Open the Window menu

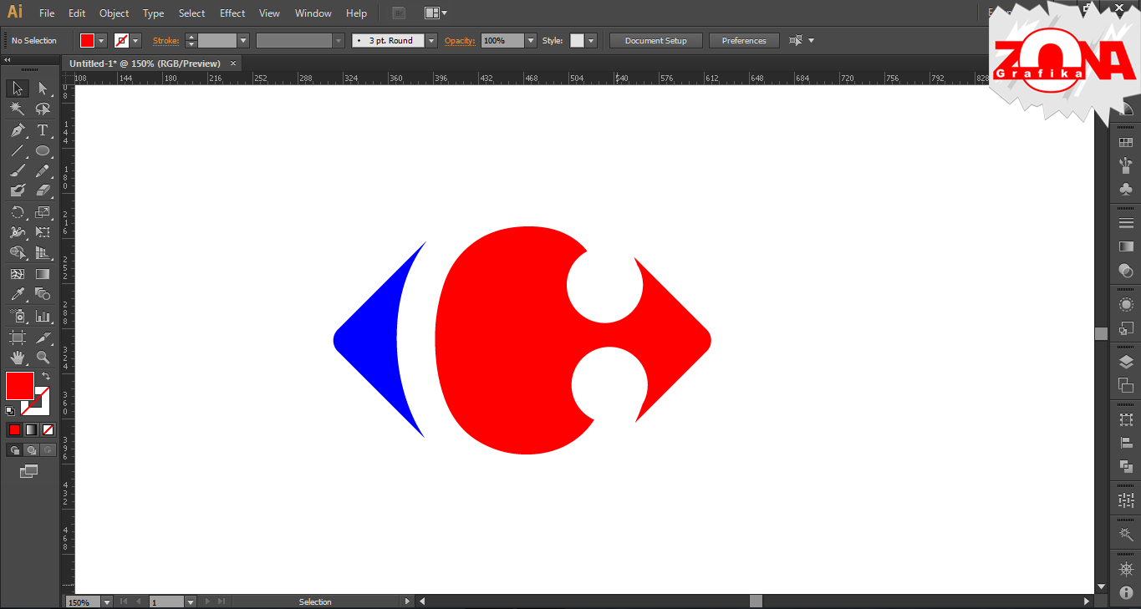click(313, 13)
